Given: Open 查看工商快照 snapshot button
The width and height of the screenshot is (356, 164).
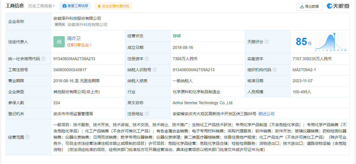Looking at the screenshot, I should click(75, 6).
